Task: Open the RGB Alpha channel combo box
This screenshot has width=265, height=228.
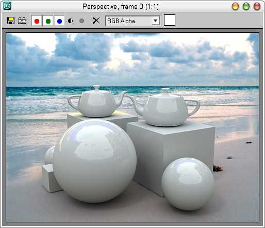Action: [132, 21]
